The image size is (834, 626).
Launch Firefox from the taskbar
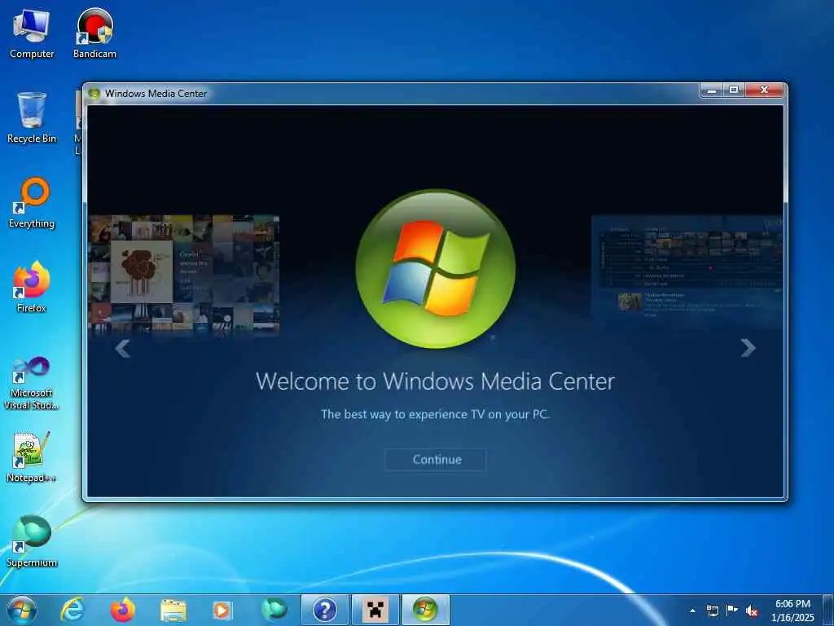[123, 610]
